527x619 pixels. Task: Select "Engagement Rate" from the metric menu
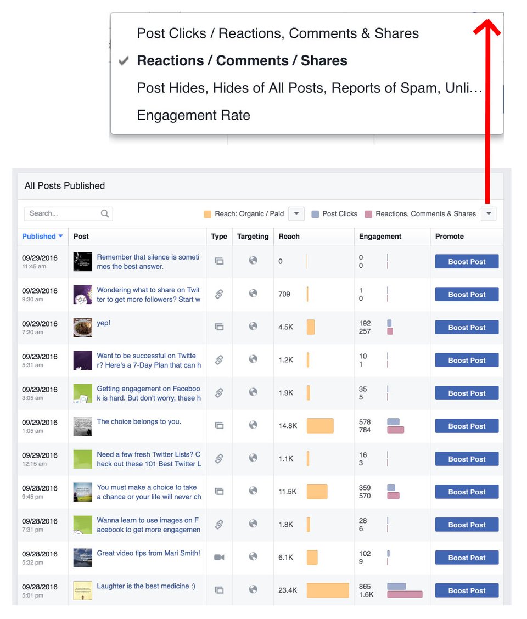click(x=193, y=115)
